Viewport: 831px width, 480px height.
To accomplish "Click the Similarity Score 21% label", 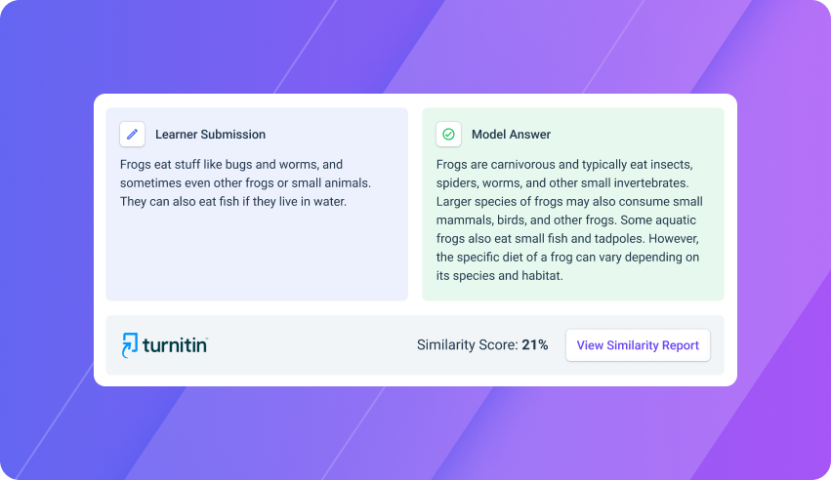I will [x=482, y=345].
